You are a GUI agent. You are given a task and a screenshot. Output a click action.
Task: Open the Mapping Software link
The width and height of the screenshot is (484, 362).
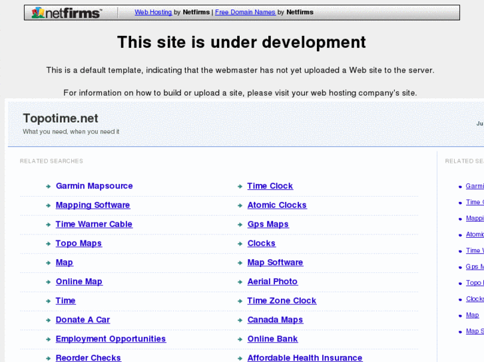tap(93, 205)
